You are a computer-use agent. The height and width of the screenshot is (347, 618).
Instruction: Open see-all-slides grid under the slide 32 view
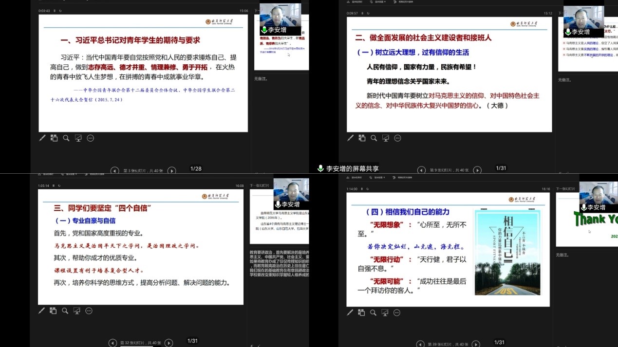(x=53, y=311)
